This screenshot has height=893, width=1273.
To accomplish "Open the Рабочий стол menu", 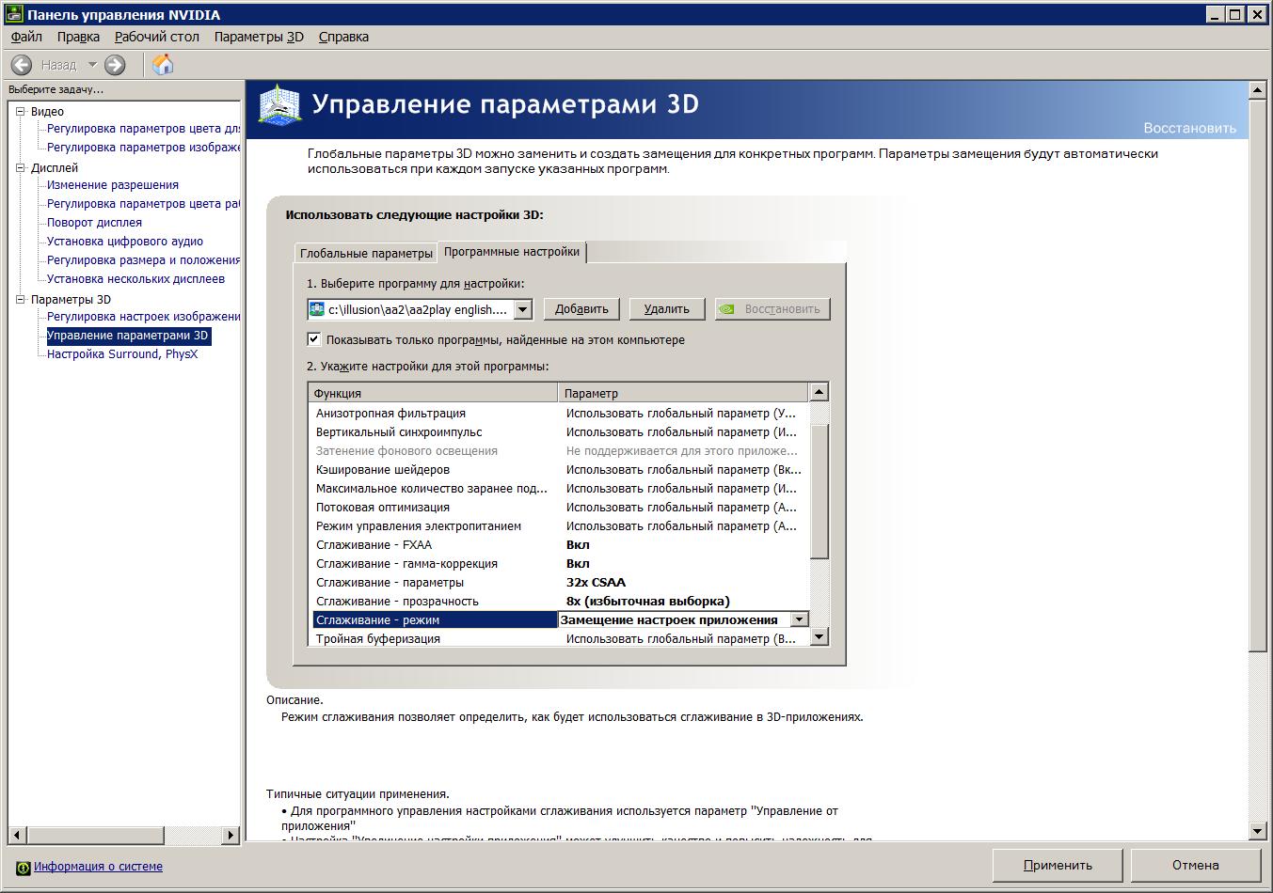I will click(x=157, y=37).
